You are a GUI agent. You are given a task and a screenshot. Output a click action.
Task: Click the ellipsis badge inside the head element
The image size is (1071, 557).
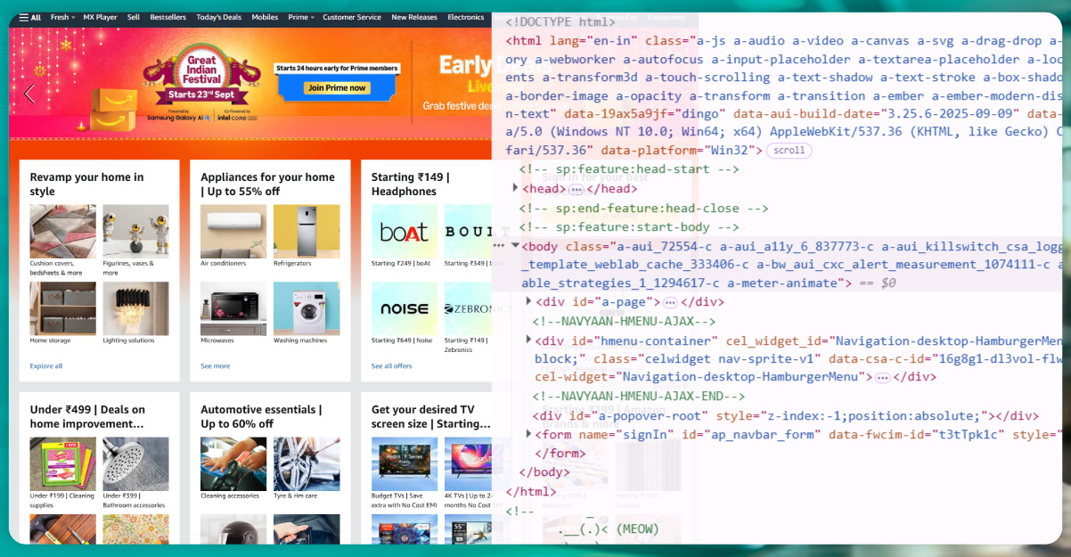[576, 189]
